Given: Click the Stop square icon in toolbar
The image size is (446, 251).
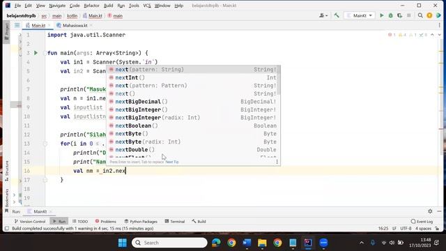Looking at the screenshot, I should [x=409, y=15].
